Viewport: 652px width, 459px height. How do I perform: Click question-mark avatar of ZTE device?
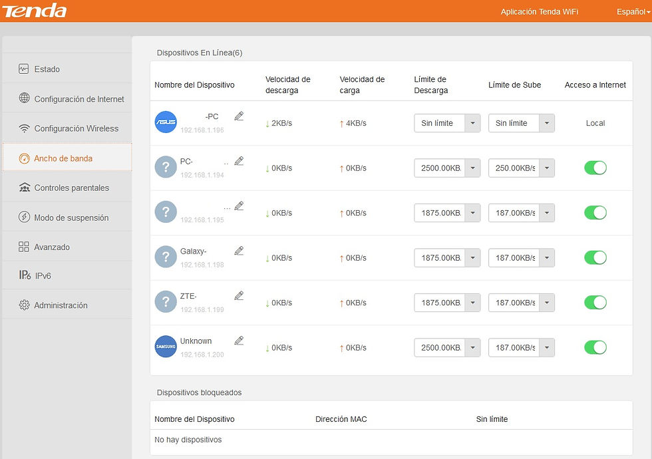pos(166,302)
